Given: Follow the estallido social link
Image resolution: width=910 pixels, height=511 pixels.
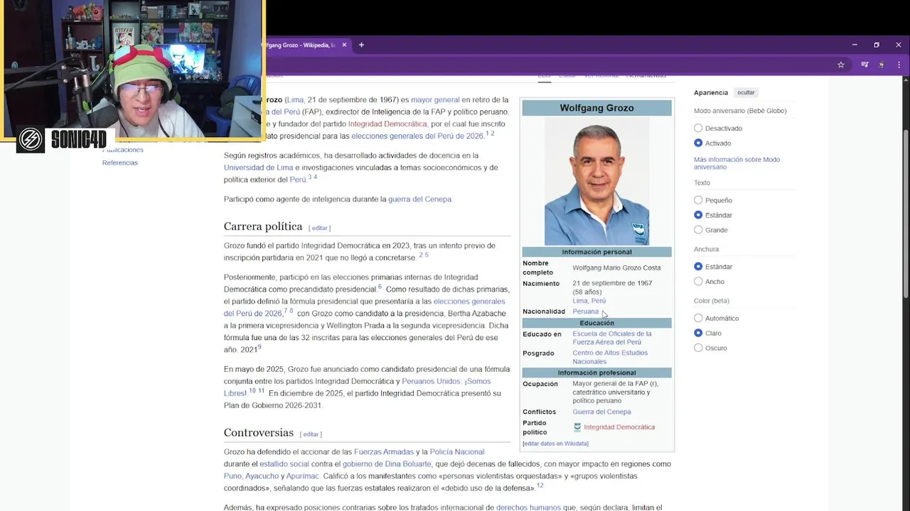Looking at the screenshot, I should [x=284, y=464].
